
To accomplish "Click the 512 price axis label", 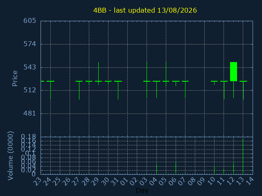I will pyautogui.click(x=29, y=90).
